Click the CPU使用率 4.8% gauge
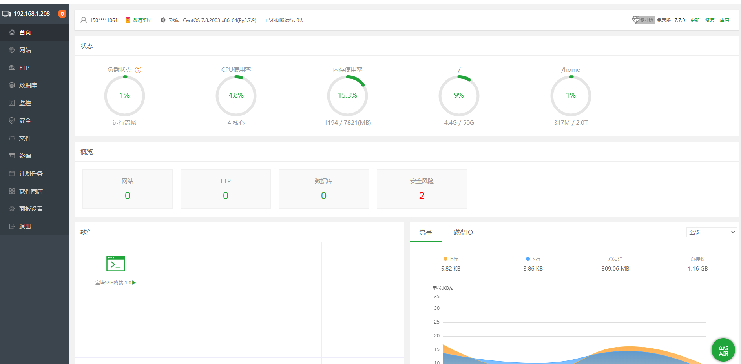741x364 pixels. coord(236,95)
